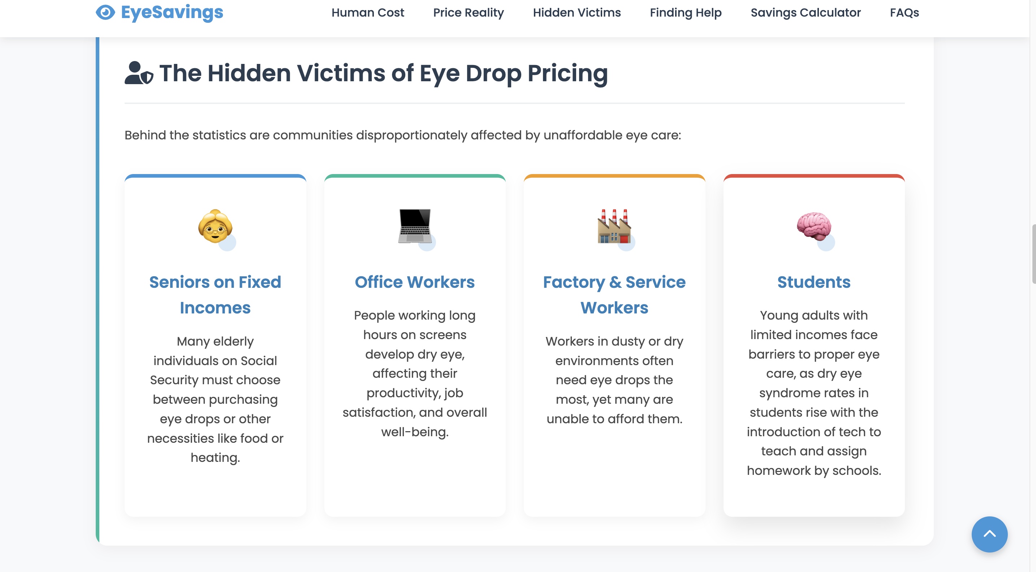This screenshot has height=572, width=1036.
Task: Click the Hidden Victims of Eye Drop Pricing heading
Action: coord(383,73)
